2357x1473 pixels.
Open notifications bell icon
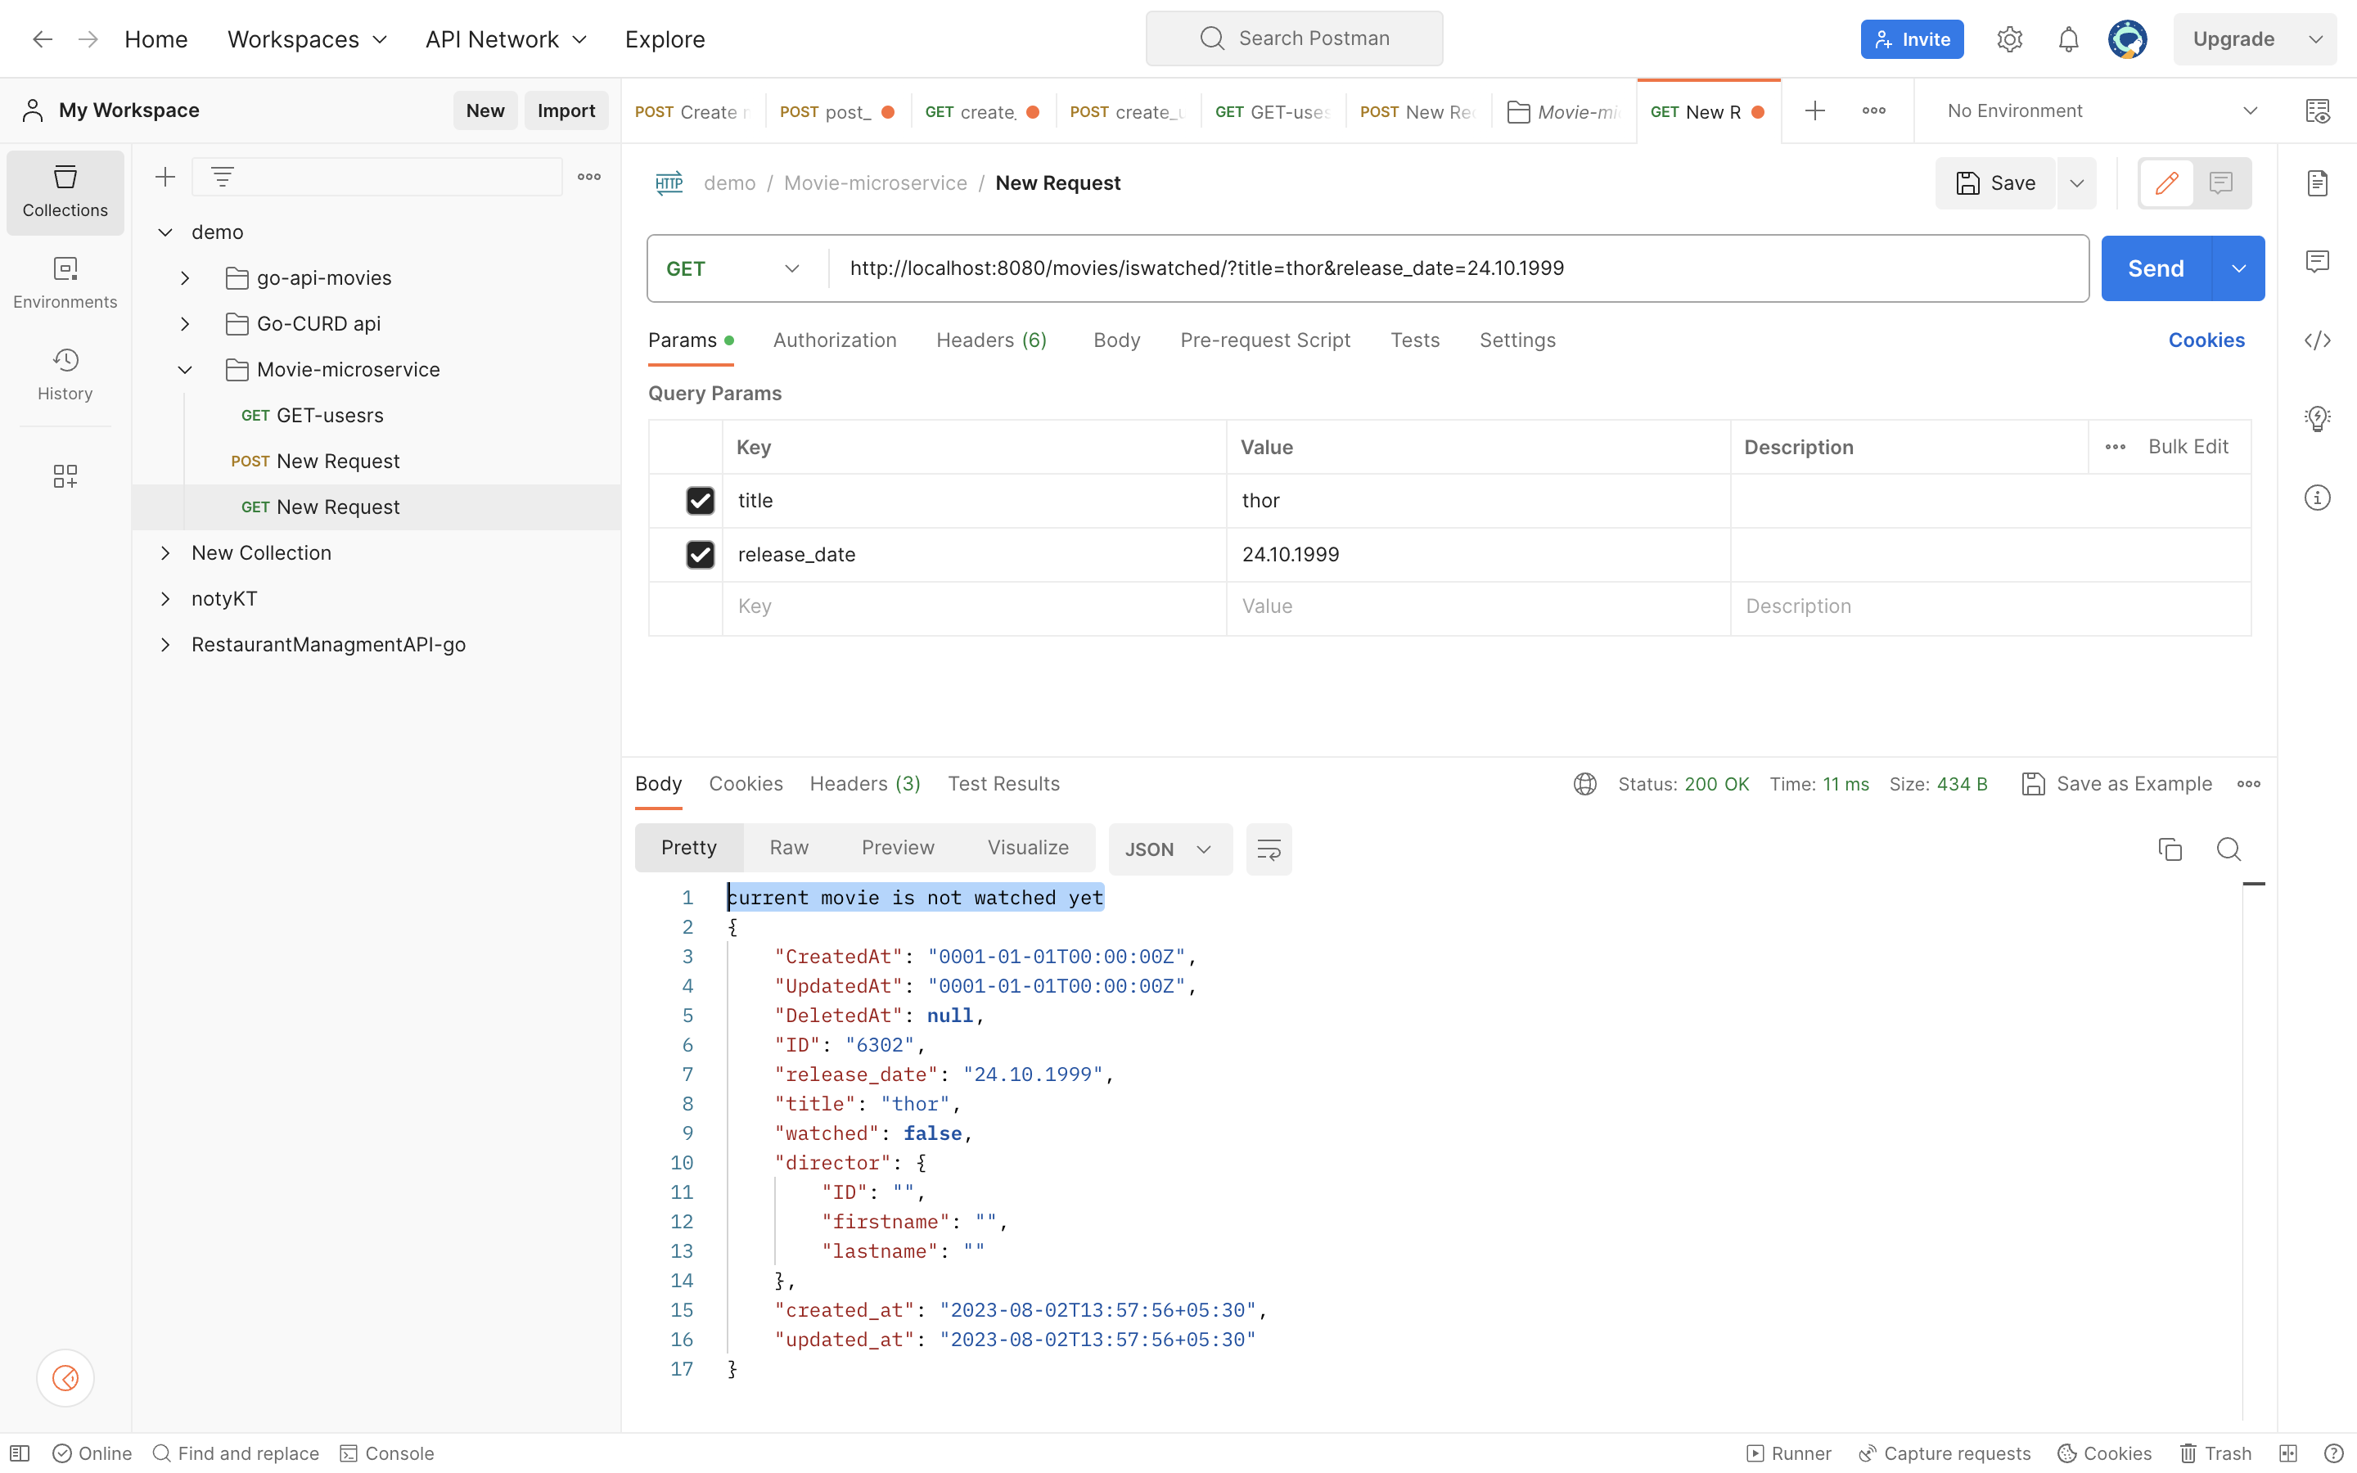(2068, 39)
